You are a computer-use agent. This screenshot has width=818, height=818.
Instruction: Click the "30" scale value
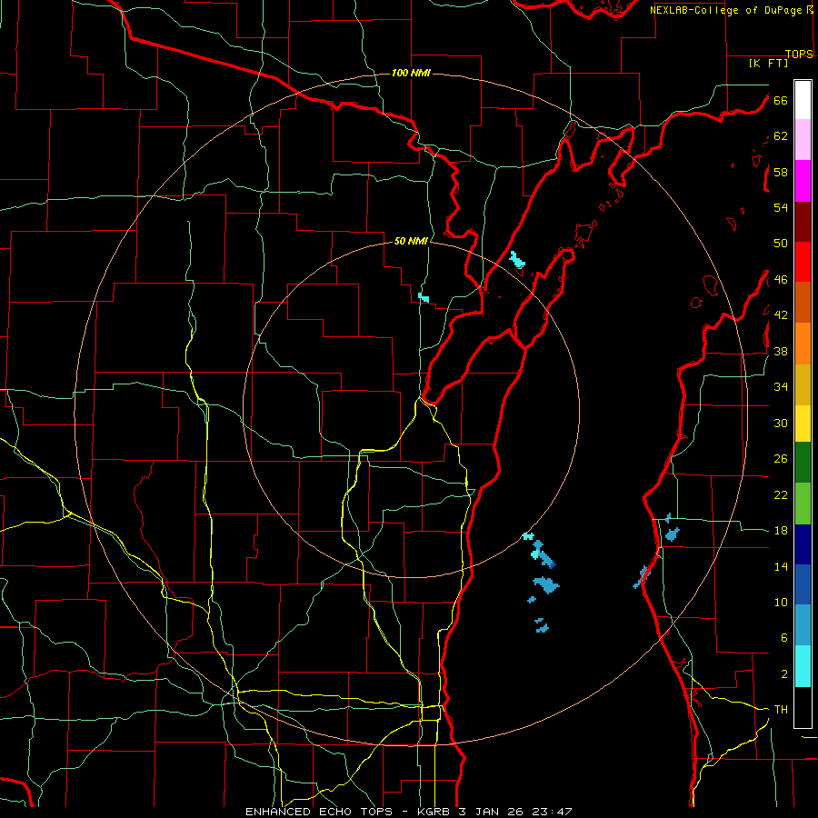(x=781, y=423)
